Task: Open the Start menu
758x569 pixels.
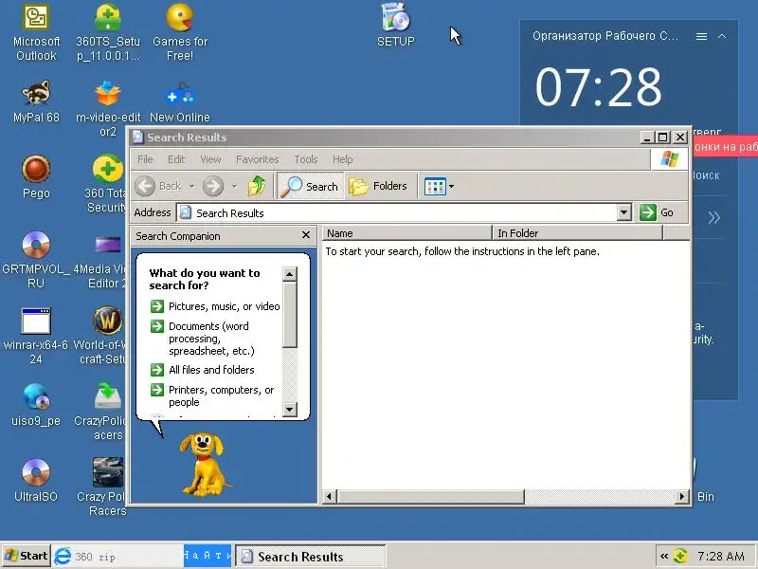Action: 27,556
